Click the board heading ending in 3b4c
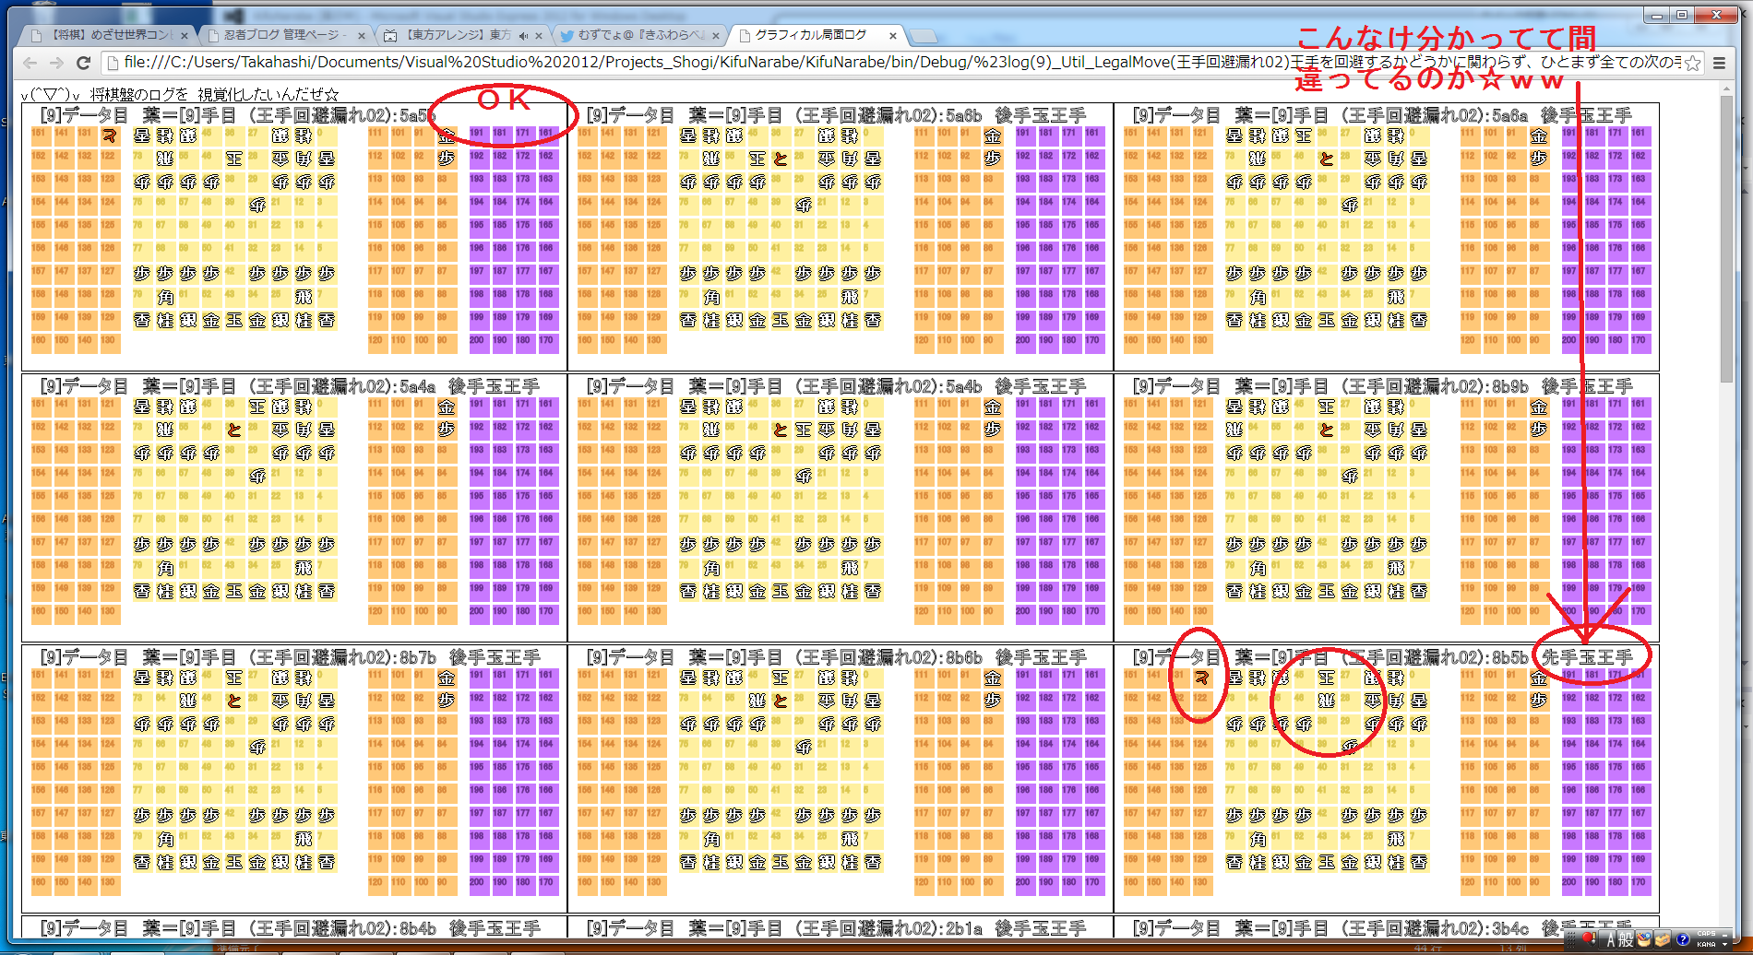 pos(1382,928)
